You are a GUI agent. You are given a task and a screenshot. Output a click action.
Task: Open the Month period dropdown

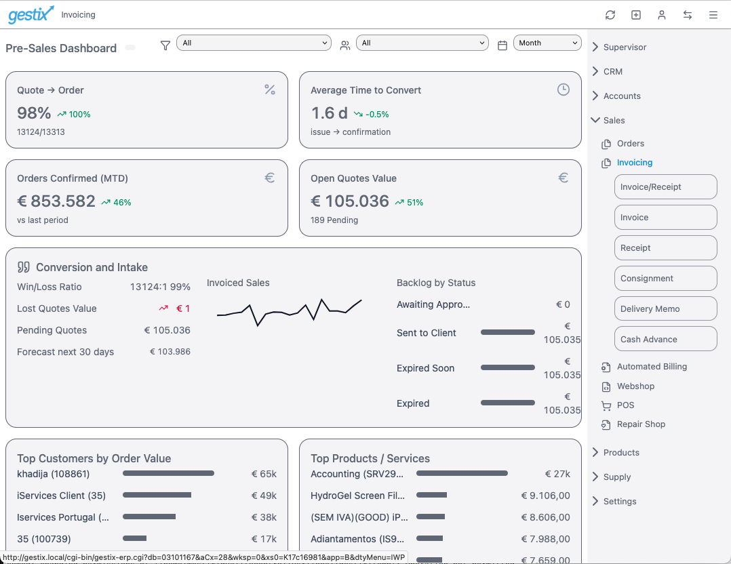(x=547, y=43)
